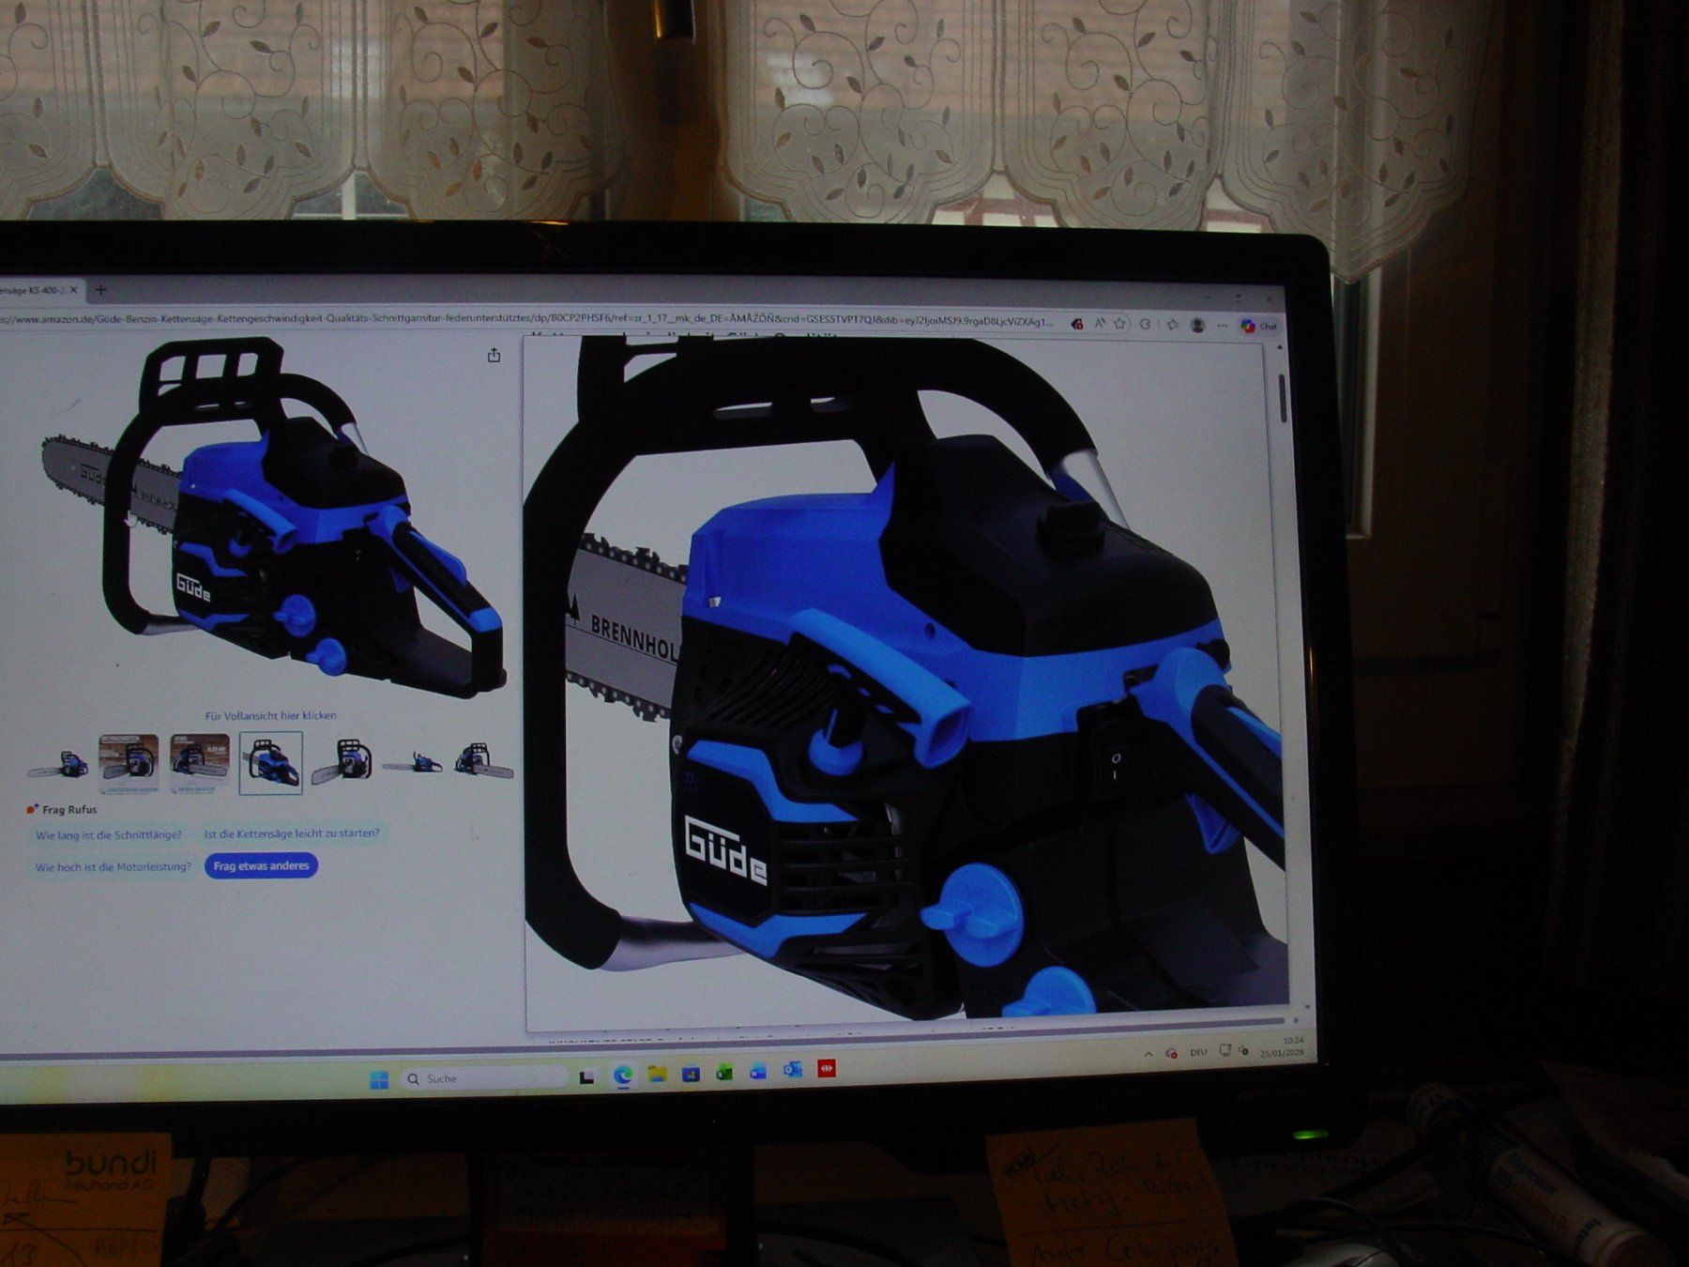This screenshot has width=1689, height=1267.
Task: Select the first chainsaw thumbnail in the image strip
Action: 58,764
